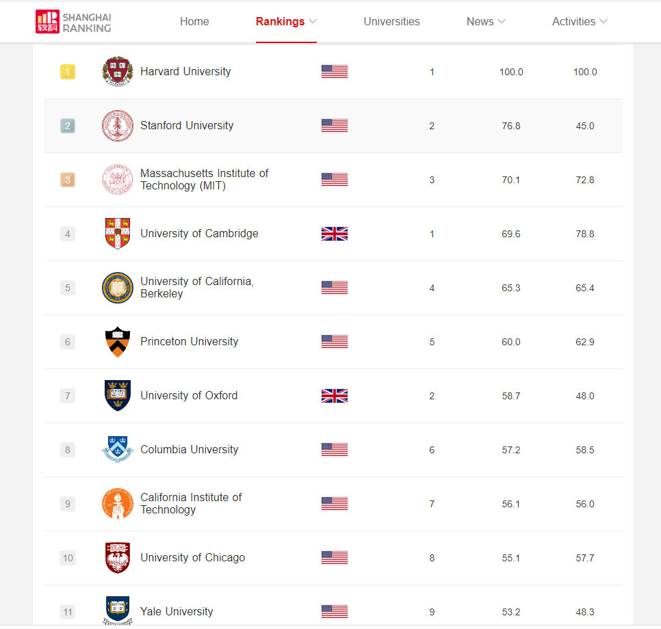Go to the Home tab
The height and width of the screenshot is (629, 661).
(x=194, y=22)
